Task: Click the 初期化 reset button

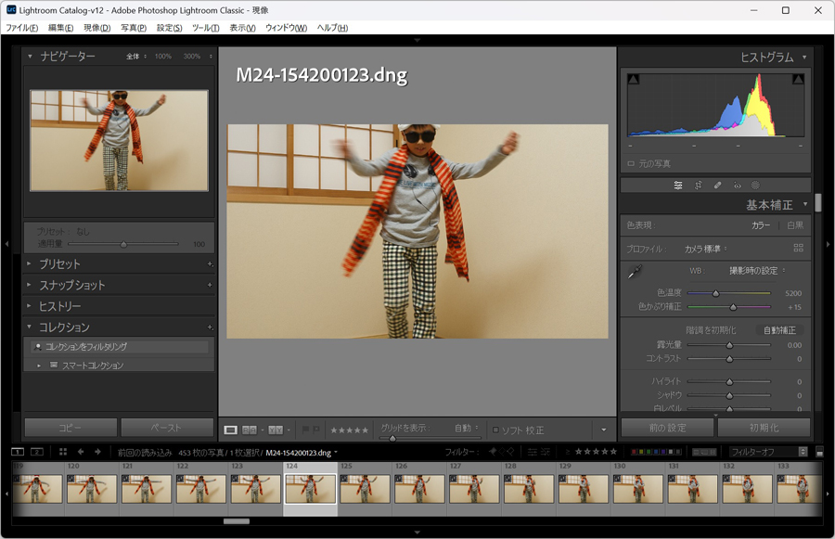Action: coord(764,428)
